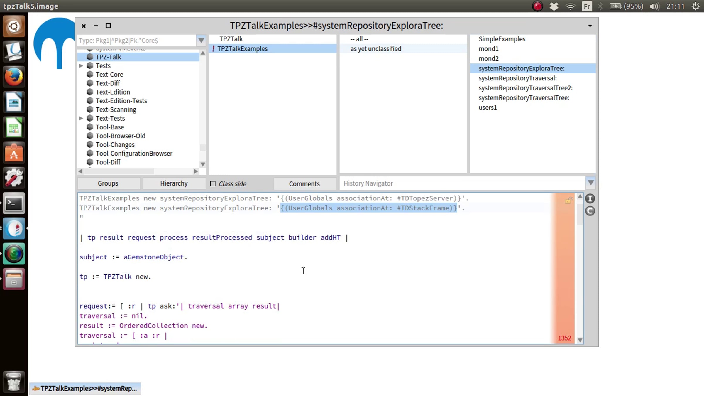Open the Trash icon in the dock

14,381
